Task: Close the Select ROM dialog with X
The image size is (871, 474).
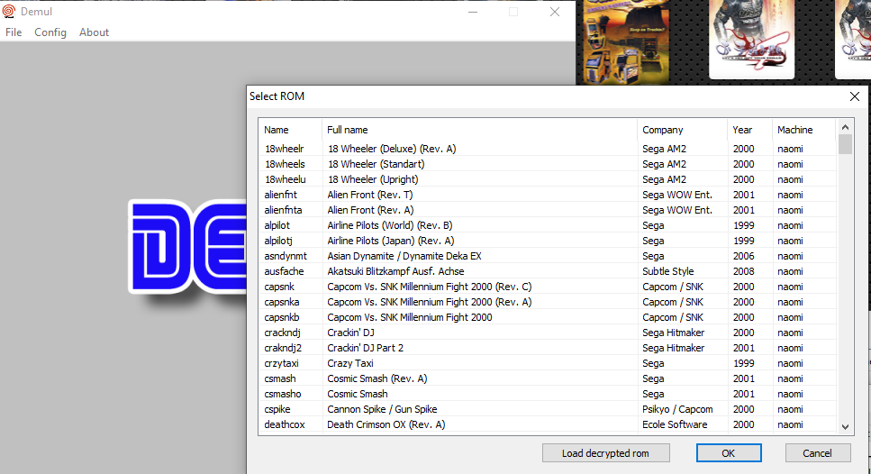Action: 854,96
